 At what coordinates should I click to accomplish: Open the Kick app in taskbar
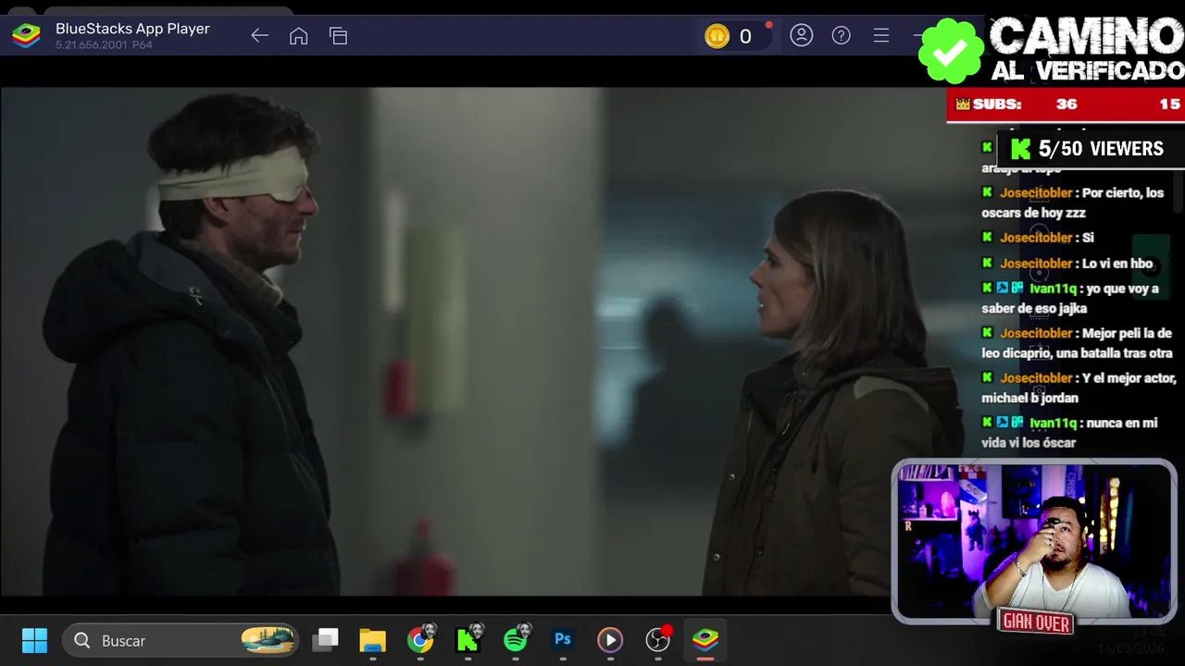(x=468, y=640)
